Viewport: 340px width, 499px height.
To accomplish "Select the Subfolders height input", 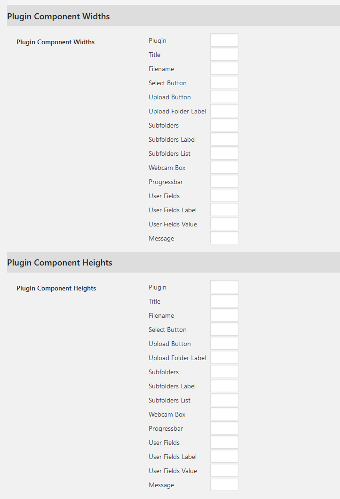I will 224,372.
